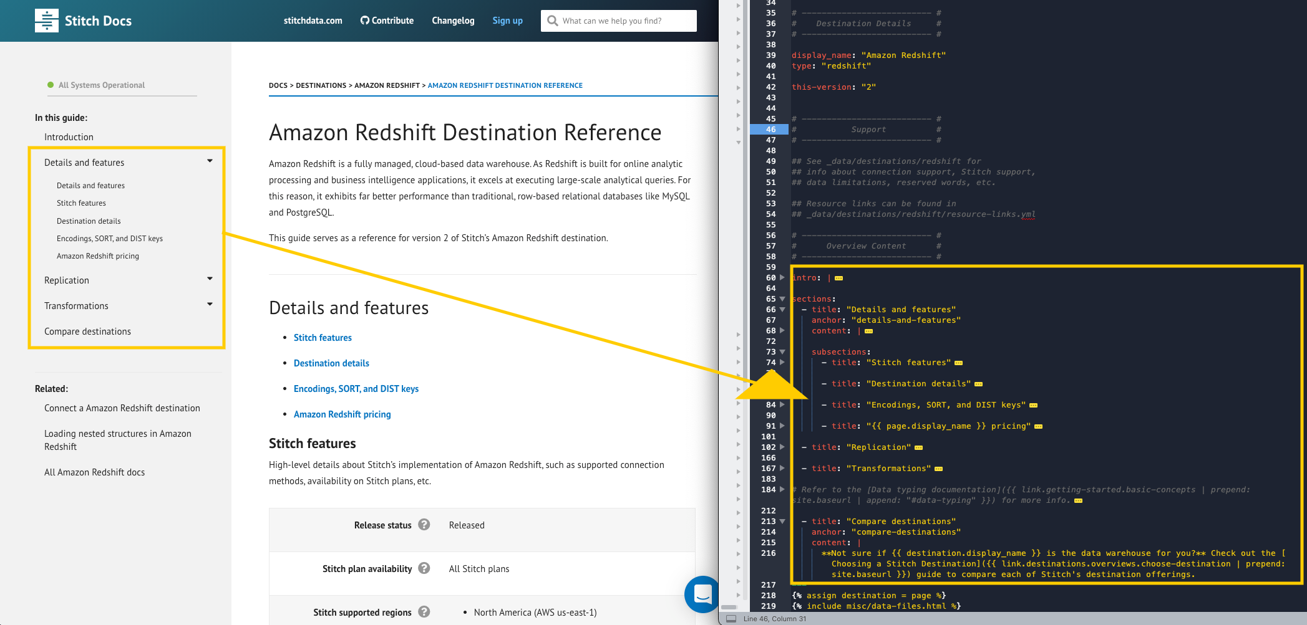This screenshot has width=1307, height=625.
Task: Open the Contribute nav item
Action: click(387, 21)
